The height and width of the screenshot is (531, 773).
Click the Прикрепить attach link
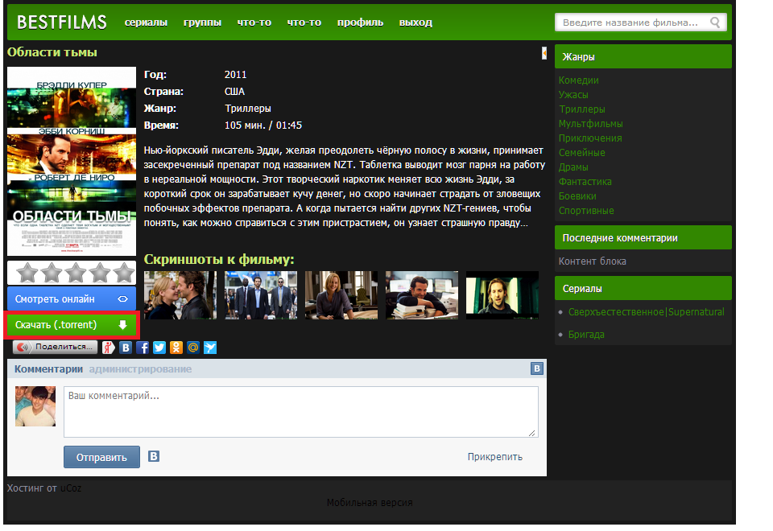[x=495, y=457]
